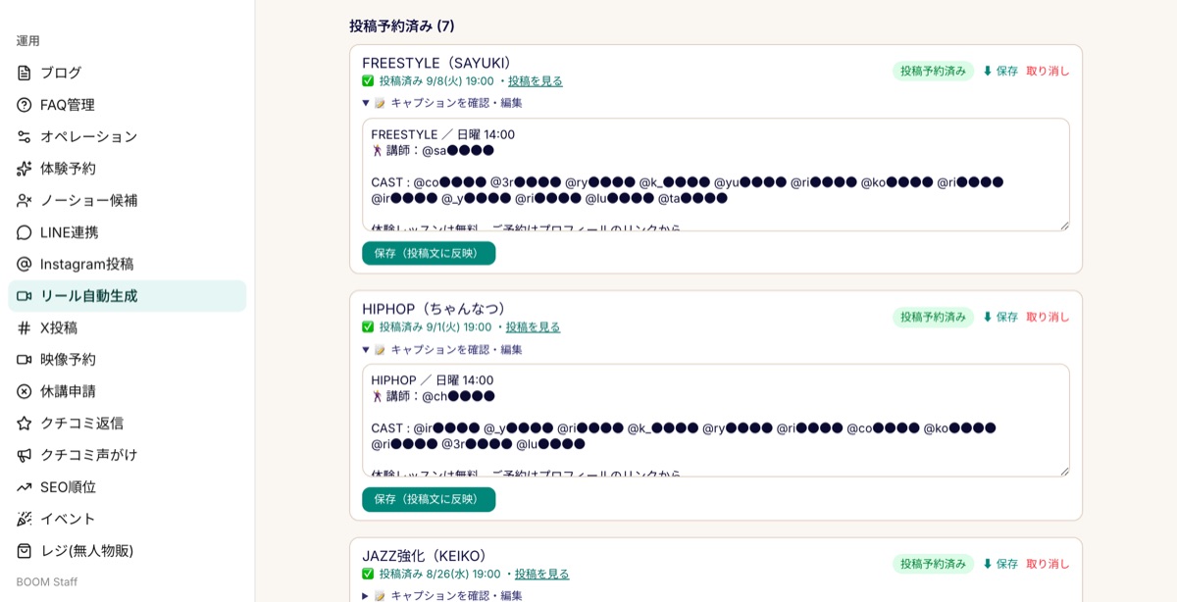Click 投稿予約済み badge on JAZZ強化 card
Viewport: 1177px width, 602px height.
(933, 564)
